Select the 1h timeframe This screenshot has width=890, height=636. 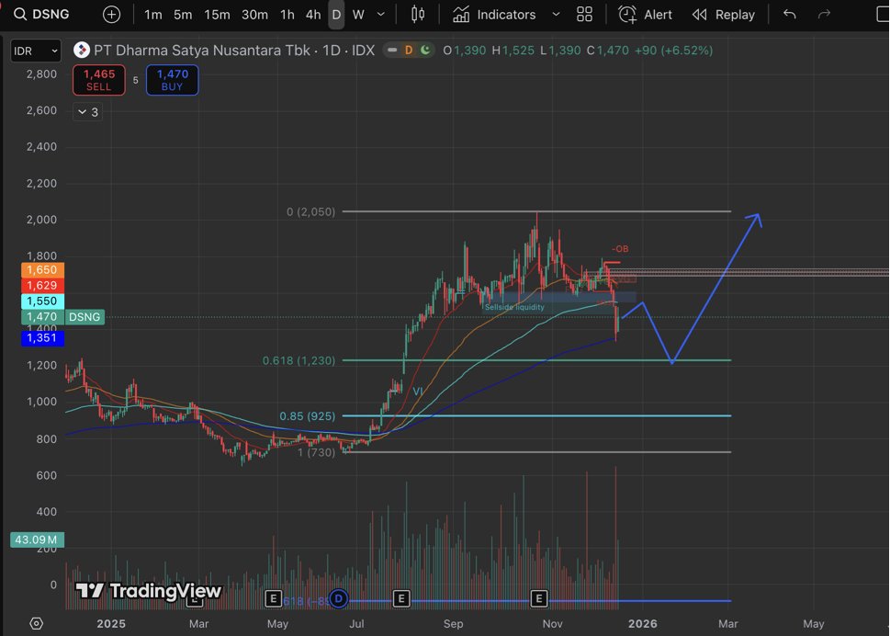tap(287, 14)
